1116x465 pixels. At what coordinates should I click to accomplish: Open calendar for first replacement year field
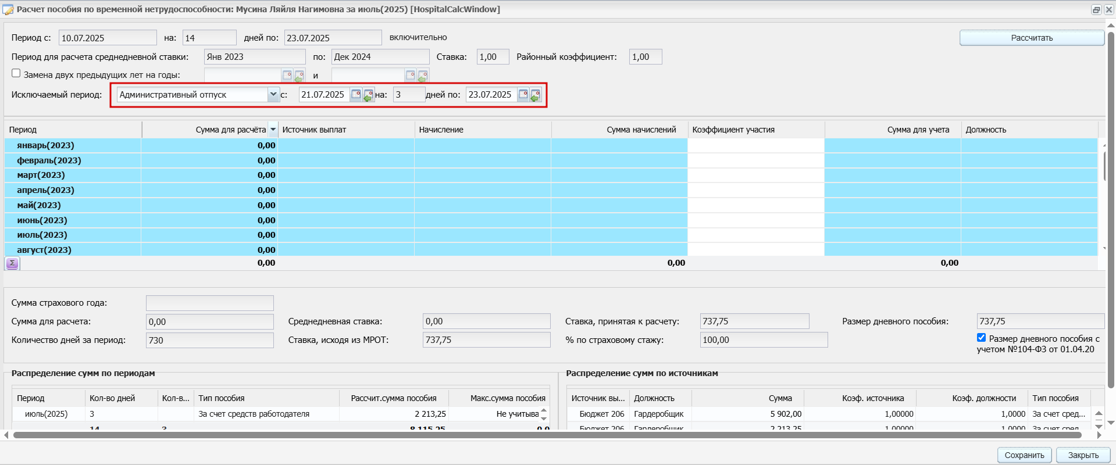coord(287,75)
